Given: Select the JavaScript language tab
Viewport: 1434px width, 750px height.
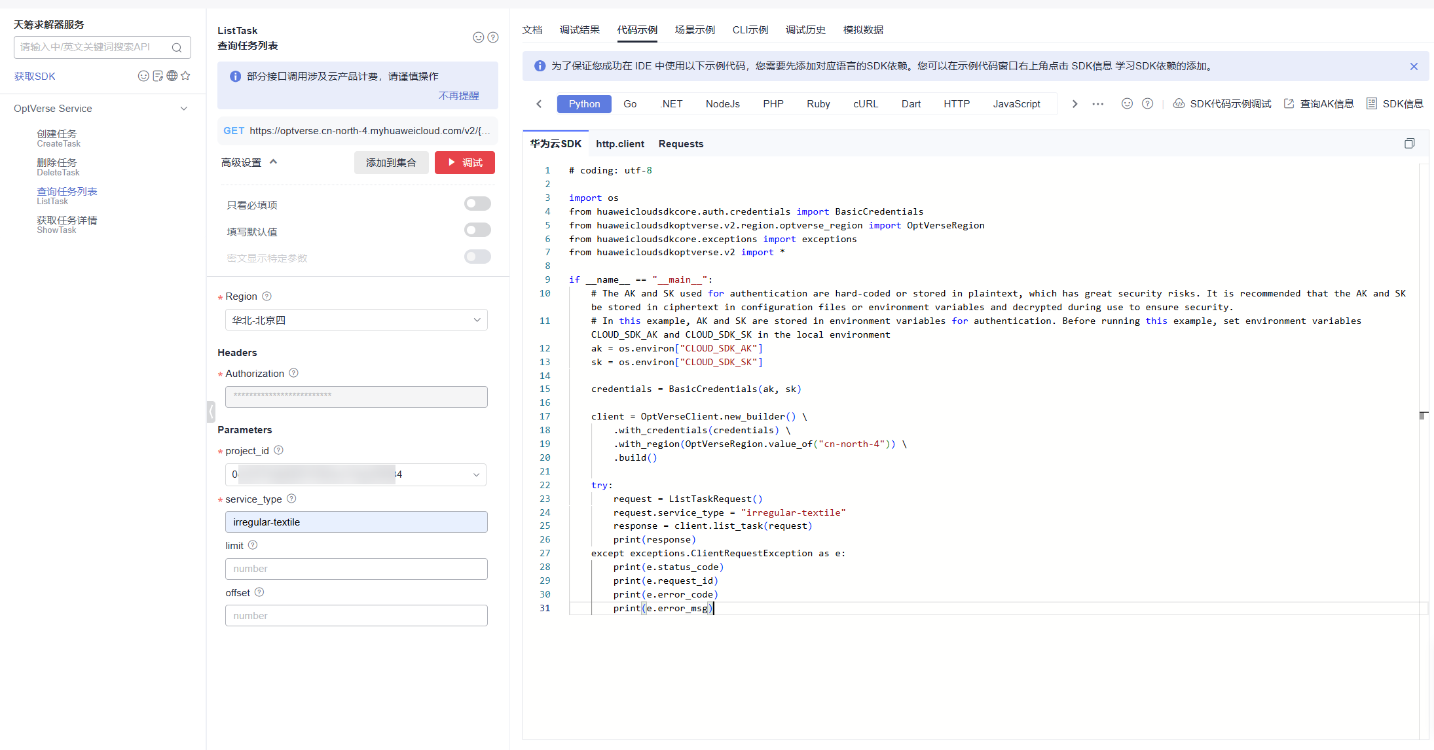Looking at the screenshot, I should click(1016, 104).
